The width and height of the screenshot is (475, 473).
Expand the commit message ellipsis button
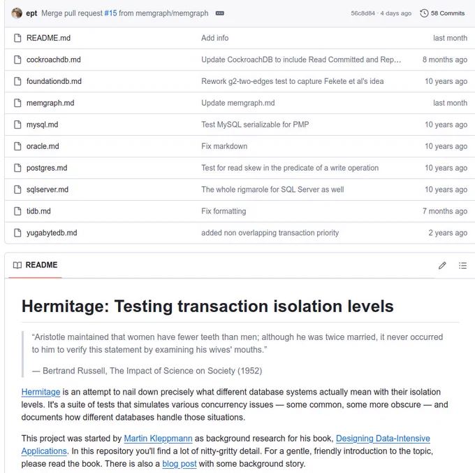click(219, 13)
